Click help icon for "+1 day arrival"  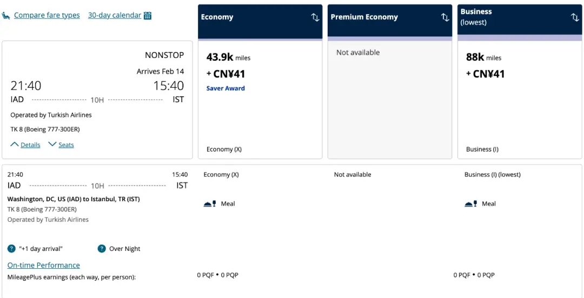point(11,249)
